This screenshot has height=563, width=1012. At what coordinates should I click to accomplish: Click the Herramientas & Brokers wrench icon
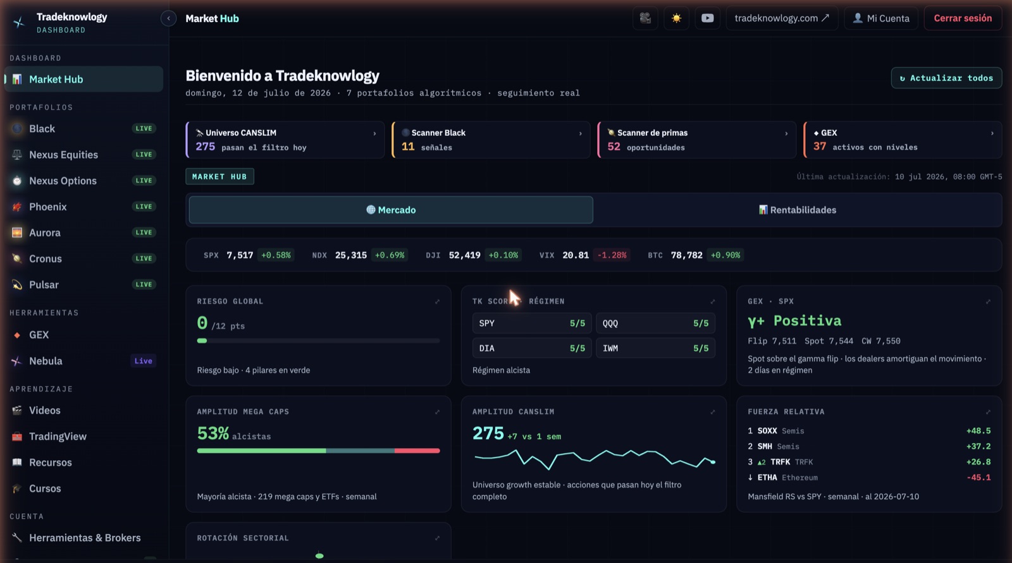point(17,538)
